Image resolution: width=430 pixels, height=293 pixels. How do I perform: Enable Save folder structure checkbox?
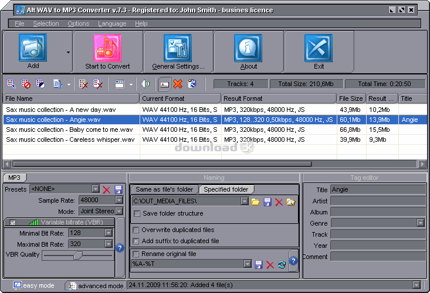137,213
